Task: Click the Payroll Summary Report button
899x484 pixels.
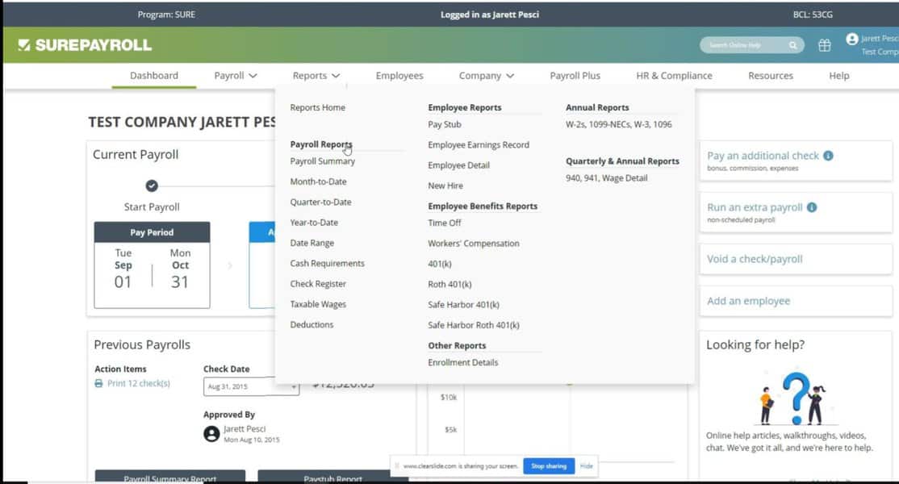Action: (170, 477)
